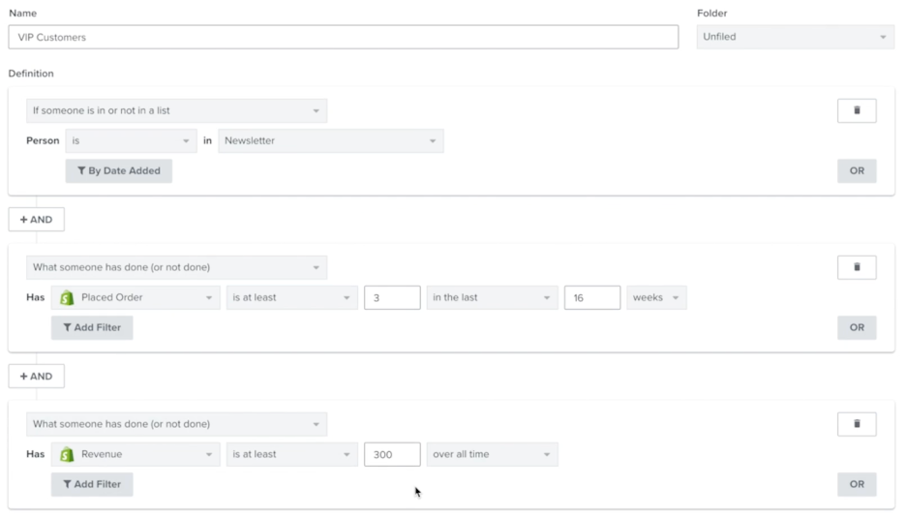Click trash icon for Placed Order condition
Screen dimensions: 906x517
coord(857,267)
